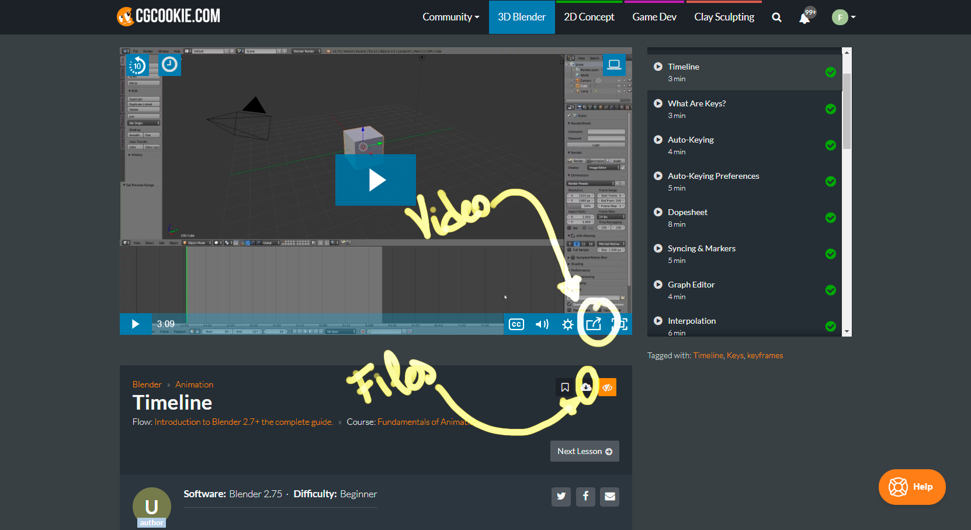This screenshot has width=971, height=530.
Task: Open the site search magnifier
Action: [x=776, y=18]
